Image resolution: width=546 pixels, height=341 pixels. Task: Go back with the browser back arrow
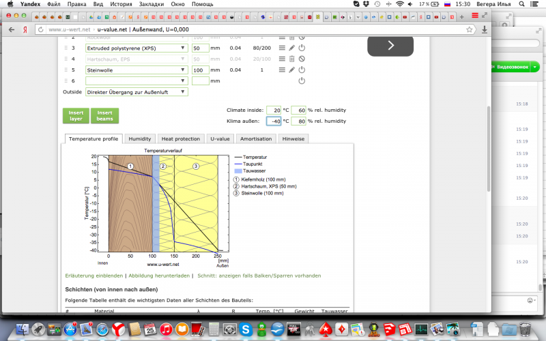[x=12, y=29]
